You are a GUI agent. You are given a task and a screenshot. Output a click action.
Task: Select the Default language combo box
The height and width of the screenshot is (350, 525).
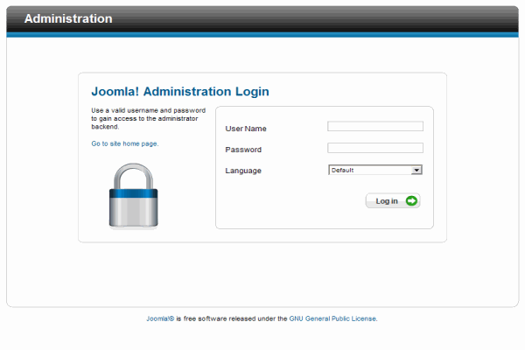[x=375, y=170]
